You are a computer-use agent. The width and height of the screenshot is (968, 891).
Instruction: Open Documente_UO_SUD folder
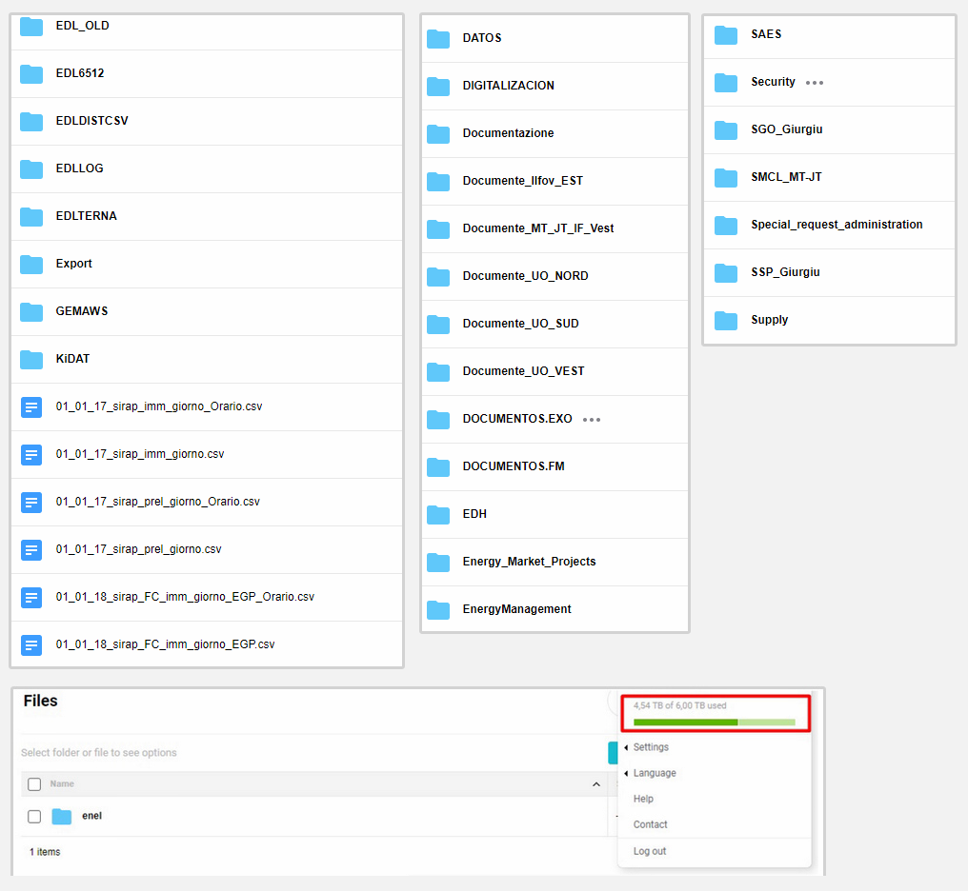(520, 323)
